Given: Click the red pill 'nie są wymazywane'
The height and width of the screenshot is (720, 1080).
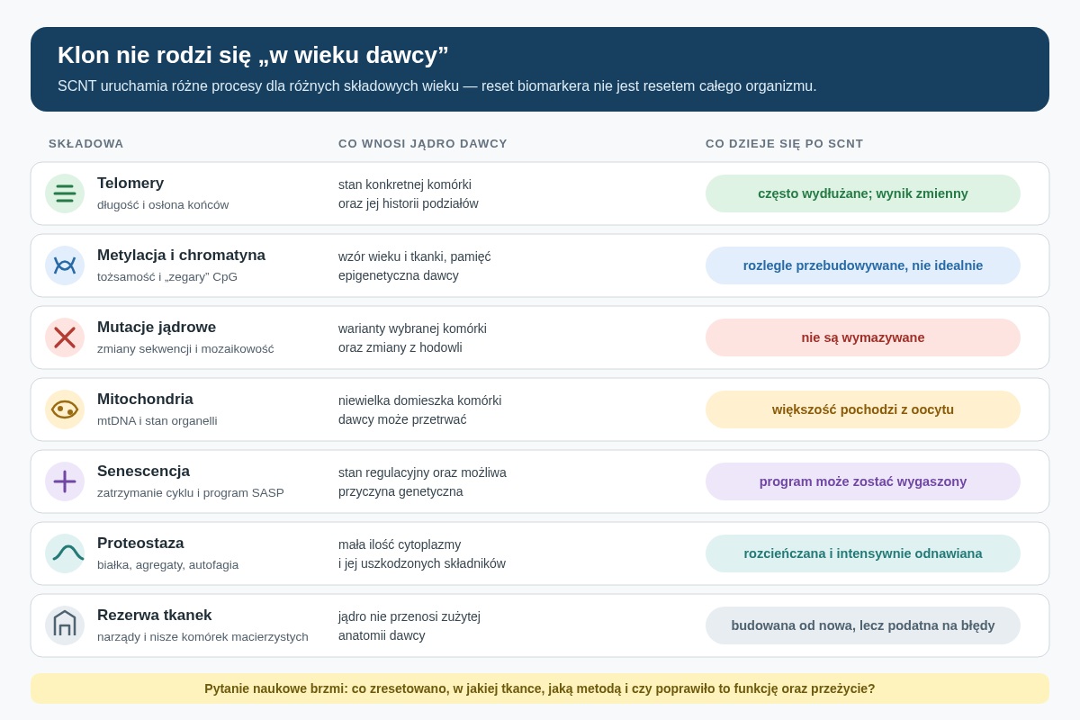Looking at the screenshot, I should (x=863, y=337).
